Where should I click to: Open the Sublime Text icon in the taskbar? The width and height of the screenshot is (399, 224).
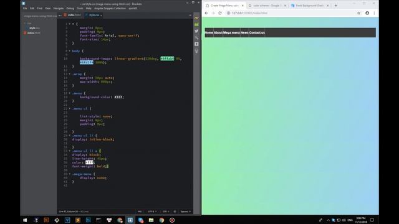pos(77,220)
